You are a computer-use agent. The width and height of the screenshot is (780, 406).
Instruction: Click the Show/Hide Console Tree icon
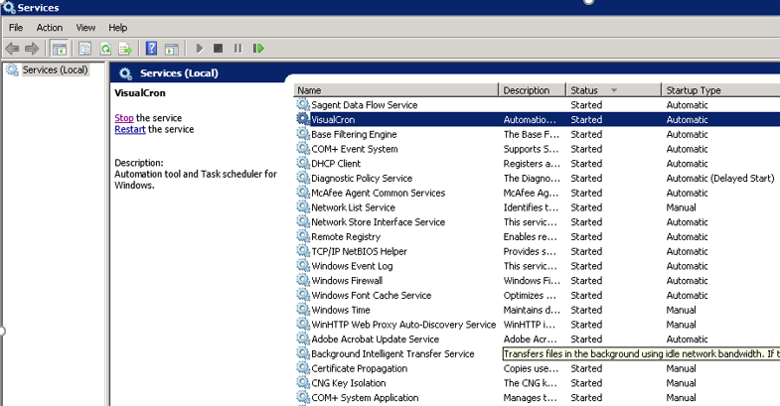pos(60,48)
